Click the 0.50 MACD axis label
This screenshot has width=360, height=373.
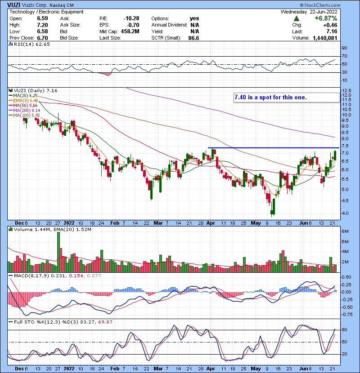[x=346, y=277]
